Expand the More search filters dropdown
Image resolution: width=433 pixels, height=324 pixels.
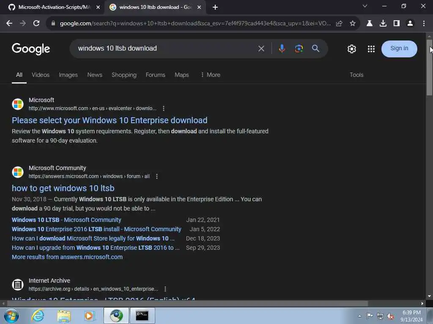pyautogui.click(x=211, y=75)
